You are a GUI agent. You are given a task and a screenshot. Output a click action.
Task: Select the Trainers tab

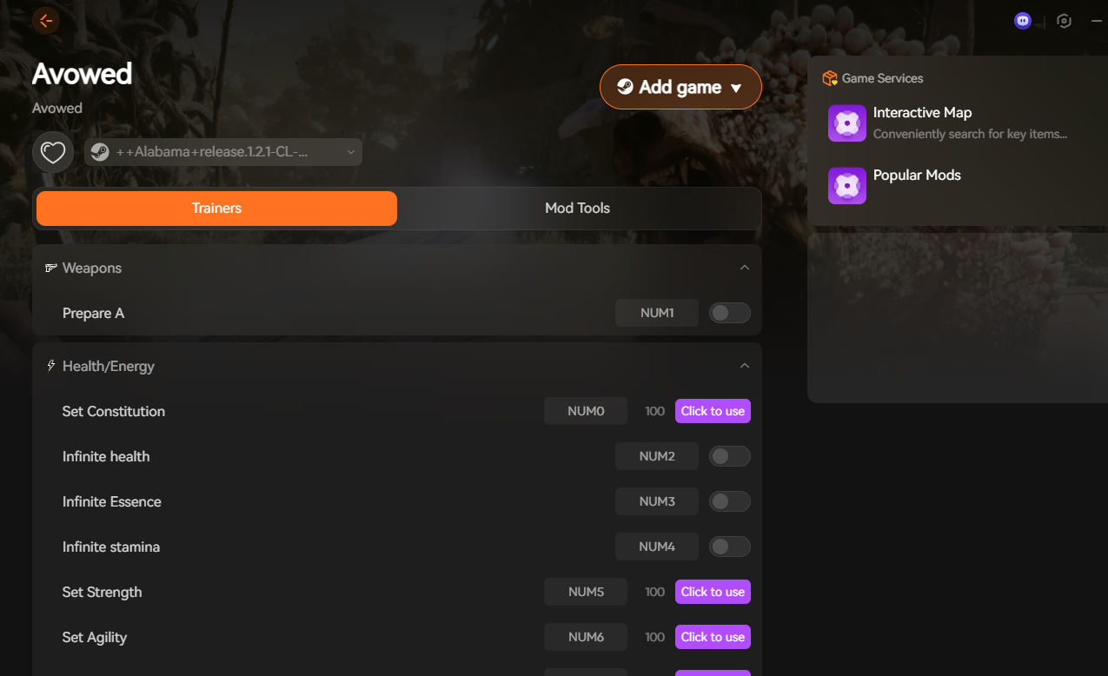point(216,209)
